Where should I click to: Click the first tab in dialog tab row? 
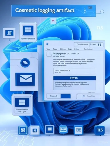point(48,49)
